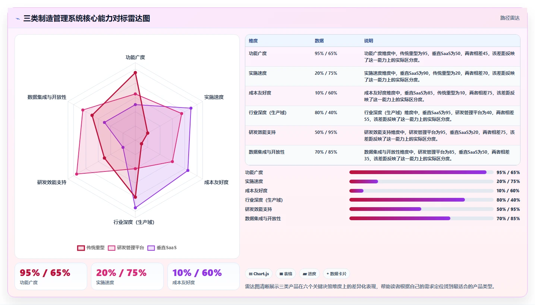Click the 研发效能支持 progress bar
The width and height of the screenshot is (535, 305).
pos(421,209)
